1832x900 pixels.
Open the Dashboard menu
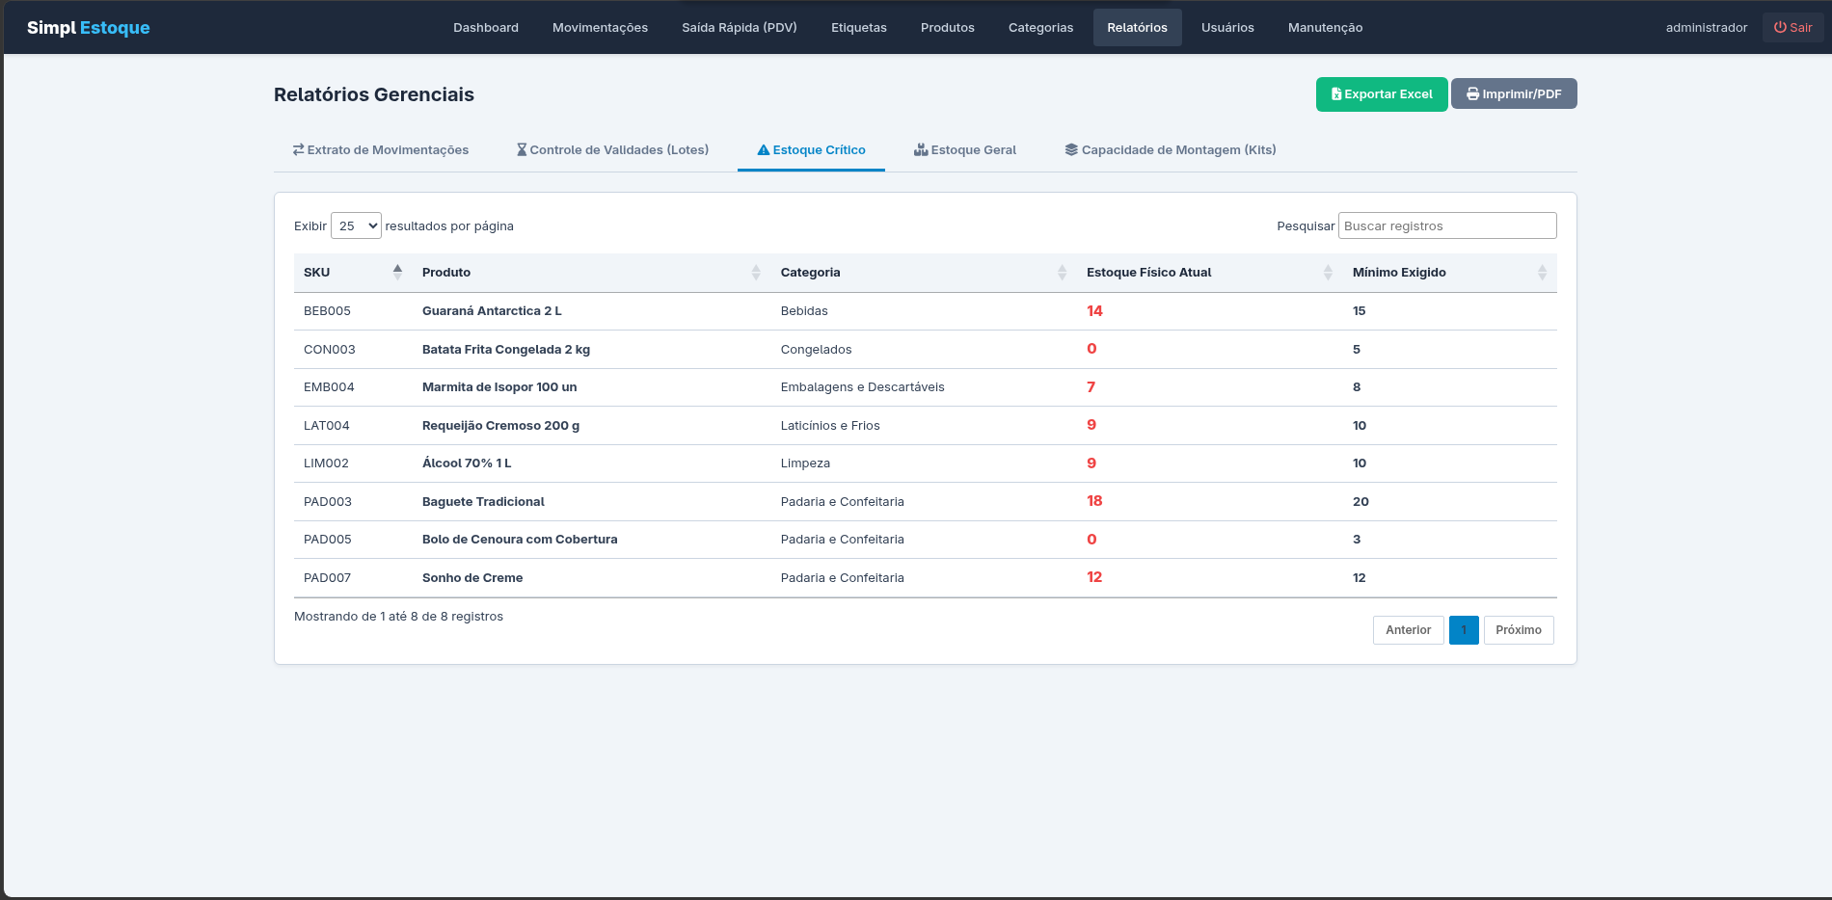[486, 28]
